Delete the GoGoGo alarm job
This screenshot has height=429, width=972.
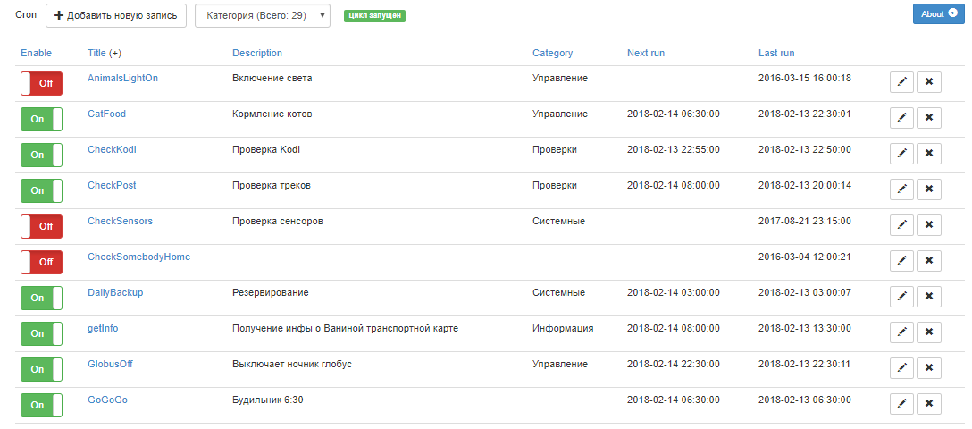point(929,404)
